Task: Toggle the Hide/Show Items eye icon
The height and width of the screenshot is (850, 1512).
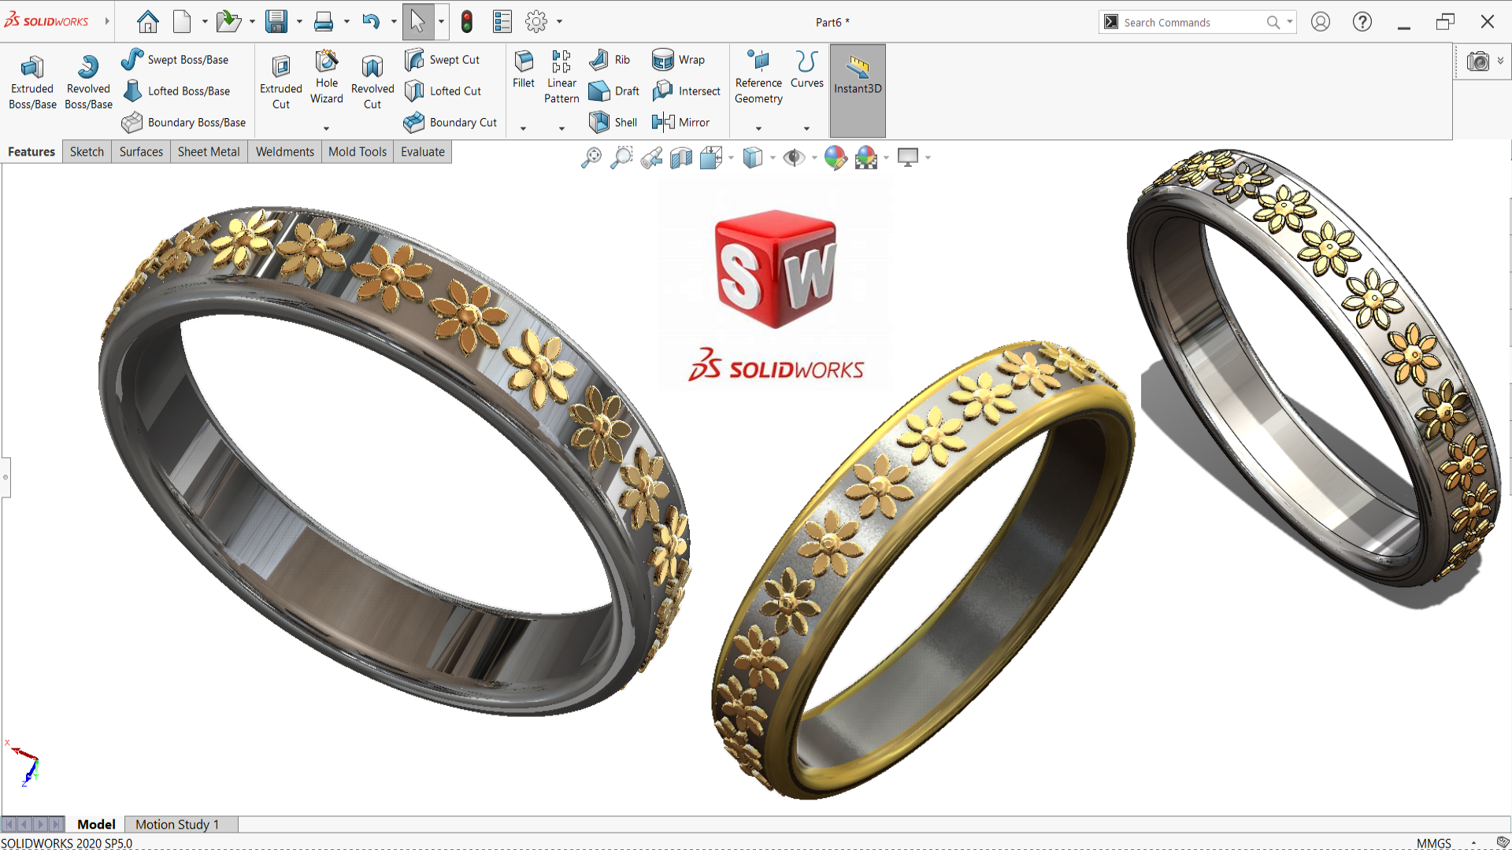Action: click(794, 157)
